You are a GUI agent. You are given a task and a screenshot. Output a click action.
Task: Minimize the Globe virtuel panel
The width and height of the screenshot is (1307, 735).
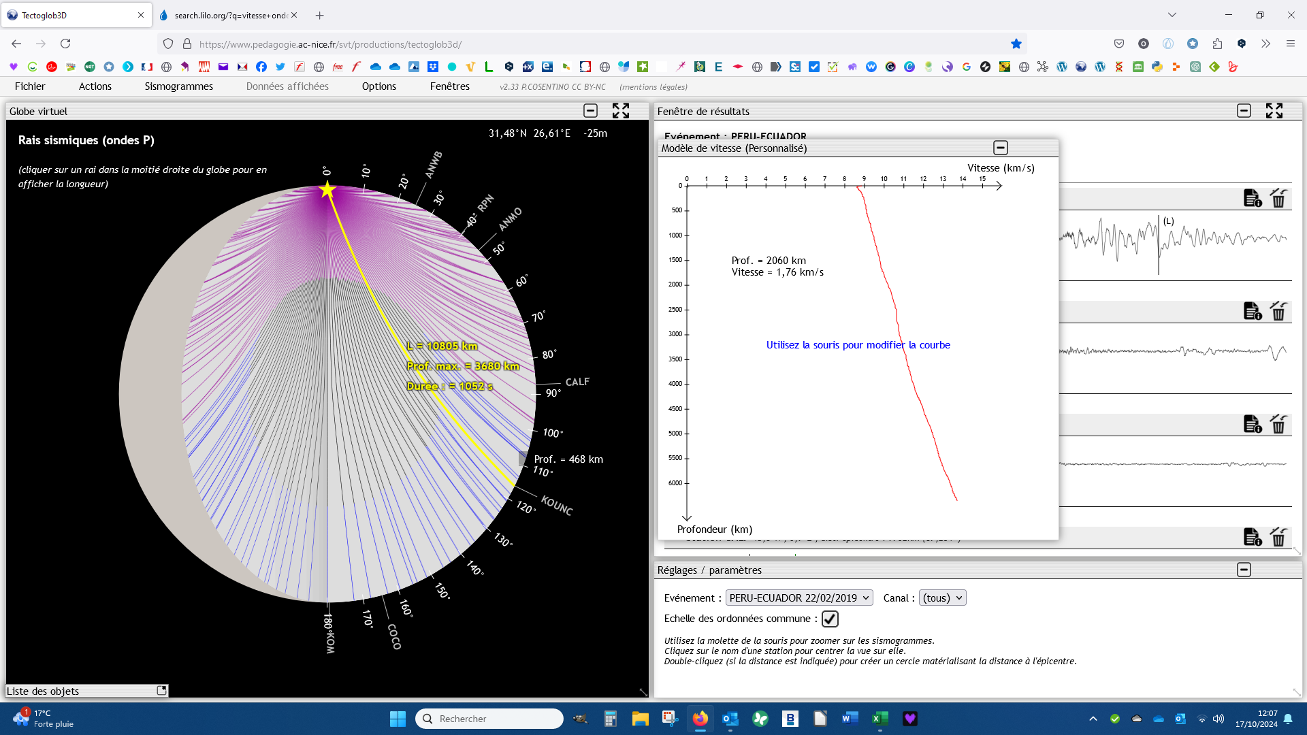(x=590, y=111)
